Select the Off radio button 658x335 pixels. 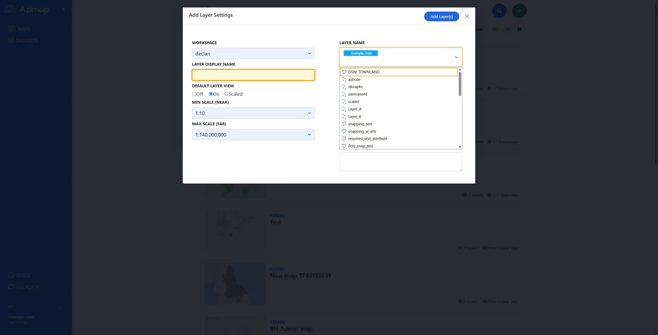tap(194, 94)
